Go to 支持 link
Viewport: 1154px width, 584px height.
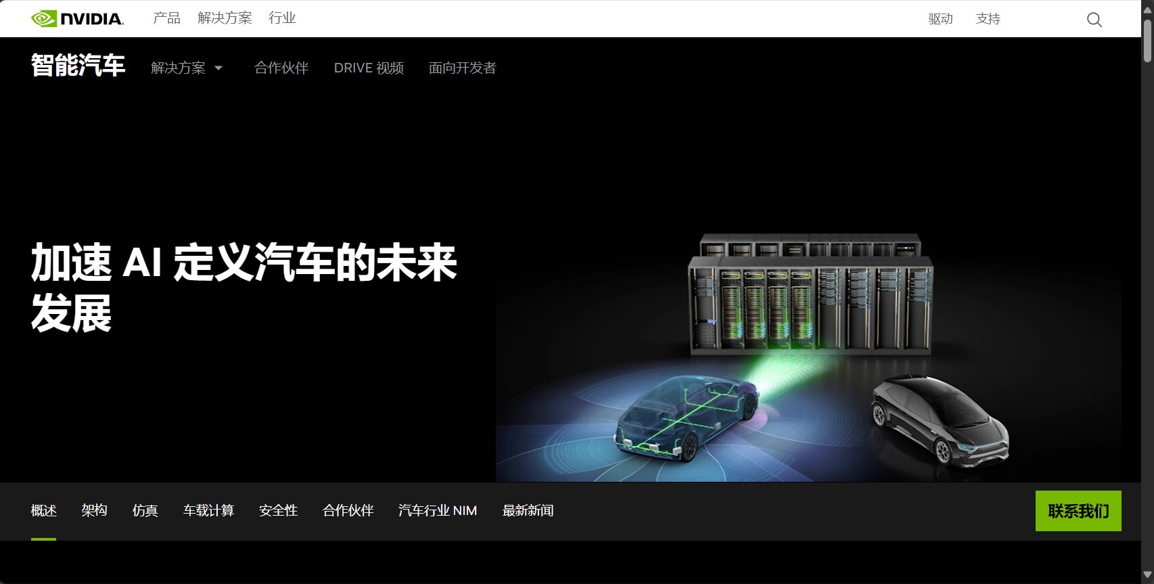988,19
